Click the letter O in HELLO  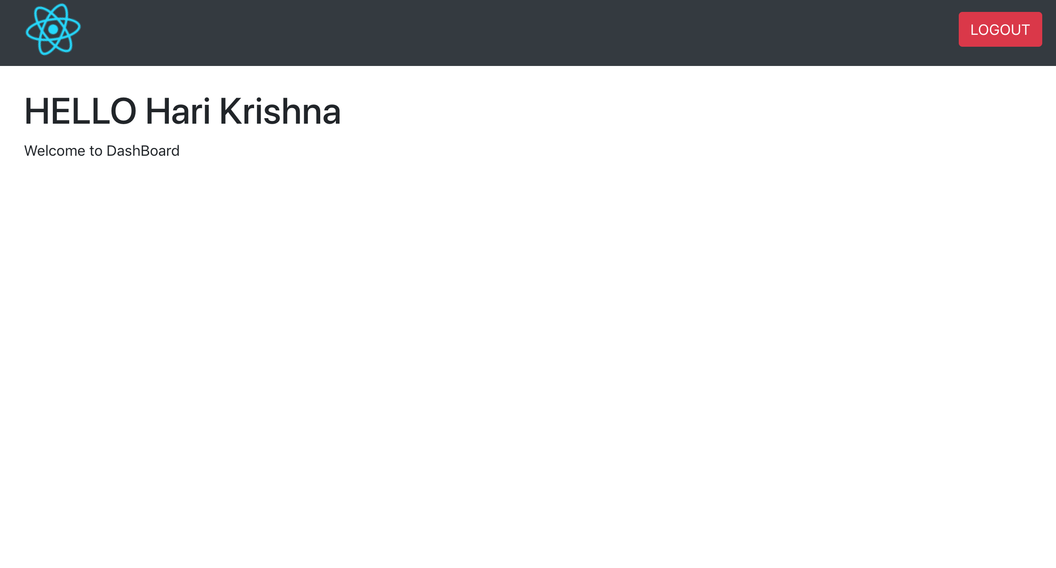click(123, 111)
